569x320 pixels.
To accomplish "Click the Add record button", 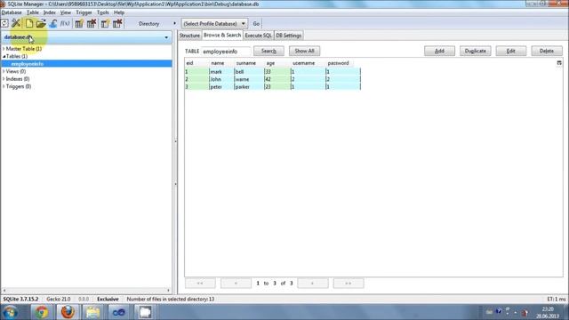I will [x=439, y=52].
